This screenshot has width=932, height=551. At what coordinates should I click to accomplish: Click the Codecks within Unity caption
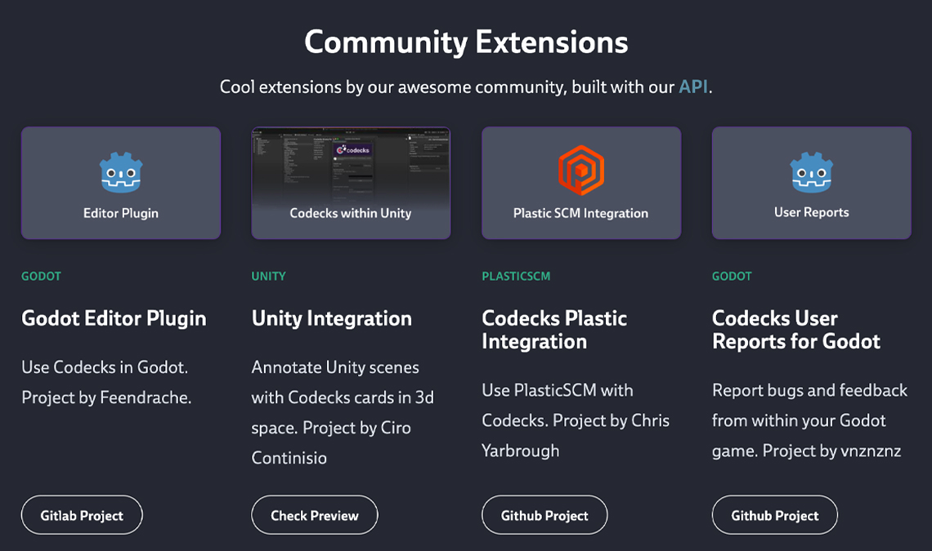(x=351, y=213)
